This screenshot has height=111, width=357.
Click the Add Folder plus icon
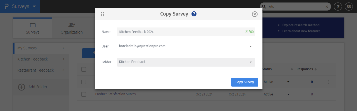pos(21,87)
